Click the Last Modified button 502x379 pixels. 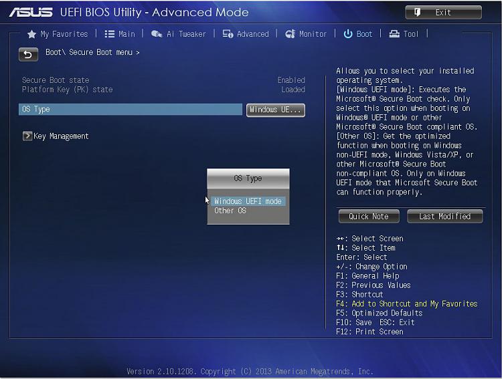point(444,217)
